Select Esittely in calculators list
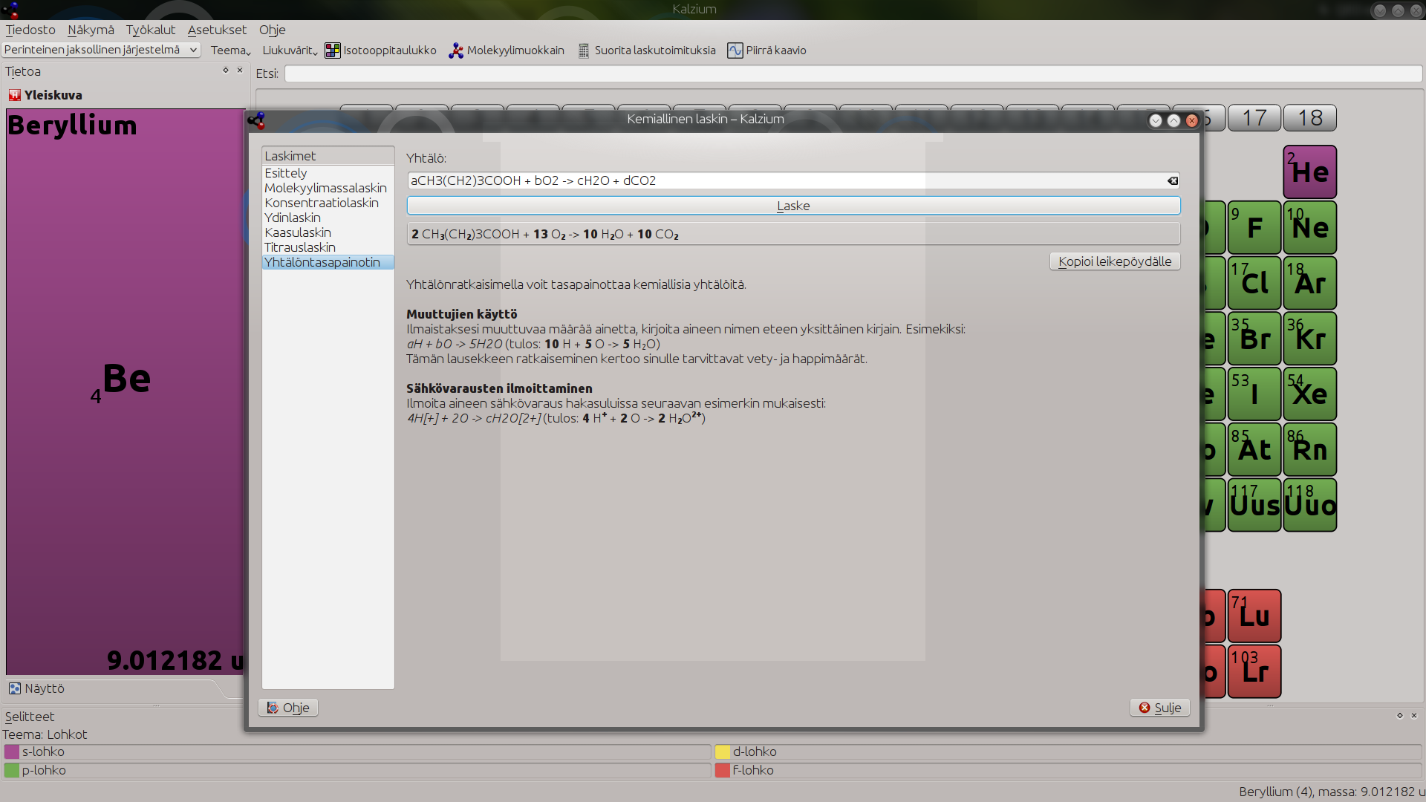Screen dimensions: 1426x802 click(x=328, y=173)
